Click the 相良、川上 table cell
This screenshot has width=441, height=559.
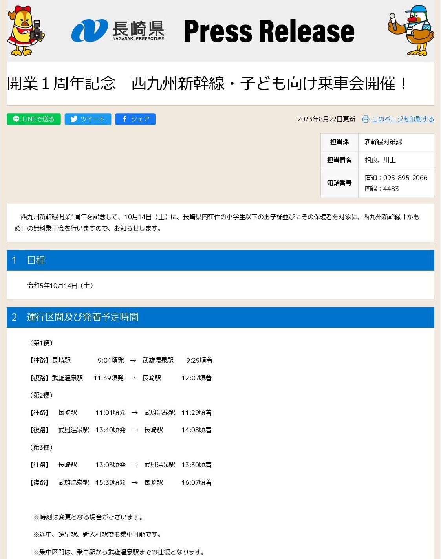click(x=396, y=160)
